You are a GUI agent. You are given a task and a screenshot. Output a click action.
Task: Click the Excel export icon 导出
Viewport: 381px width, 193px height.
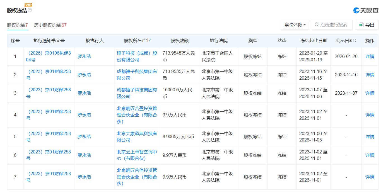pos(361,25)
